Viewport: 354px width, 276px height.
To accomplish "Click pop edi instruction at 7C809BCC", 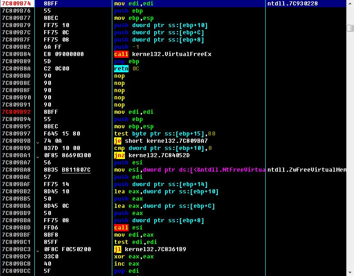I will coord(126,271).
